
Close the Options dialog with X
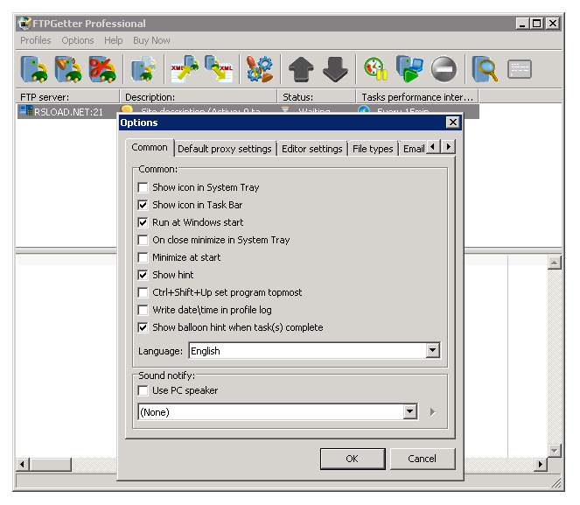pyautogui.click(x=453, y=123)
